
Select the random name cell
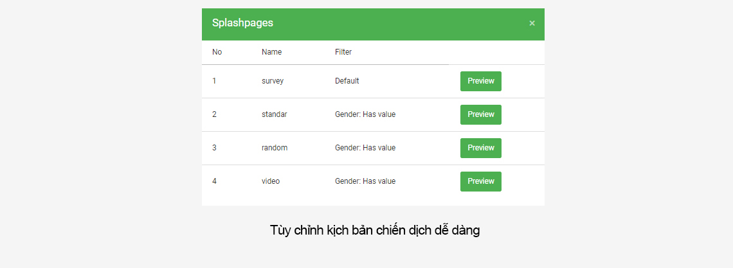[275, 148]
